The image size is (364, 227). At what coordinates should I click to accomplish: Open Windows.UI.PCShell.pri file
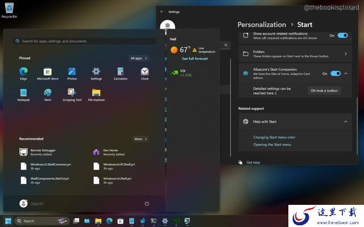click(x=114, y=166)
